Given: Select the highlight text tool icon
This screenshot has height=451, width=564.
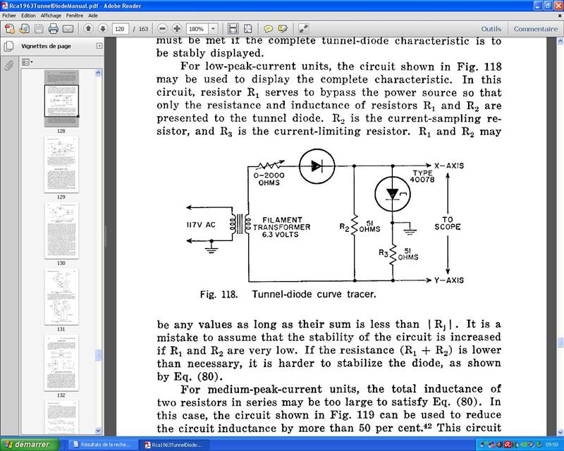Looking at the screenshot, I should pos(283,29).
